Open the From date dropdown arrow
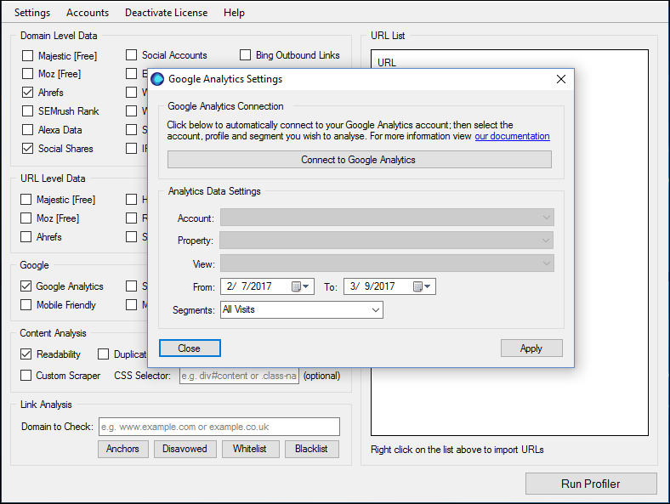670x504 pixels. [308, 286]
